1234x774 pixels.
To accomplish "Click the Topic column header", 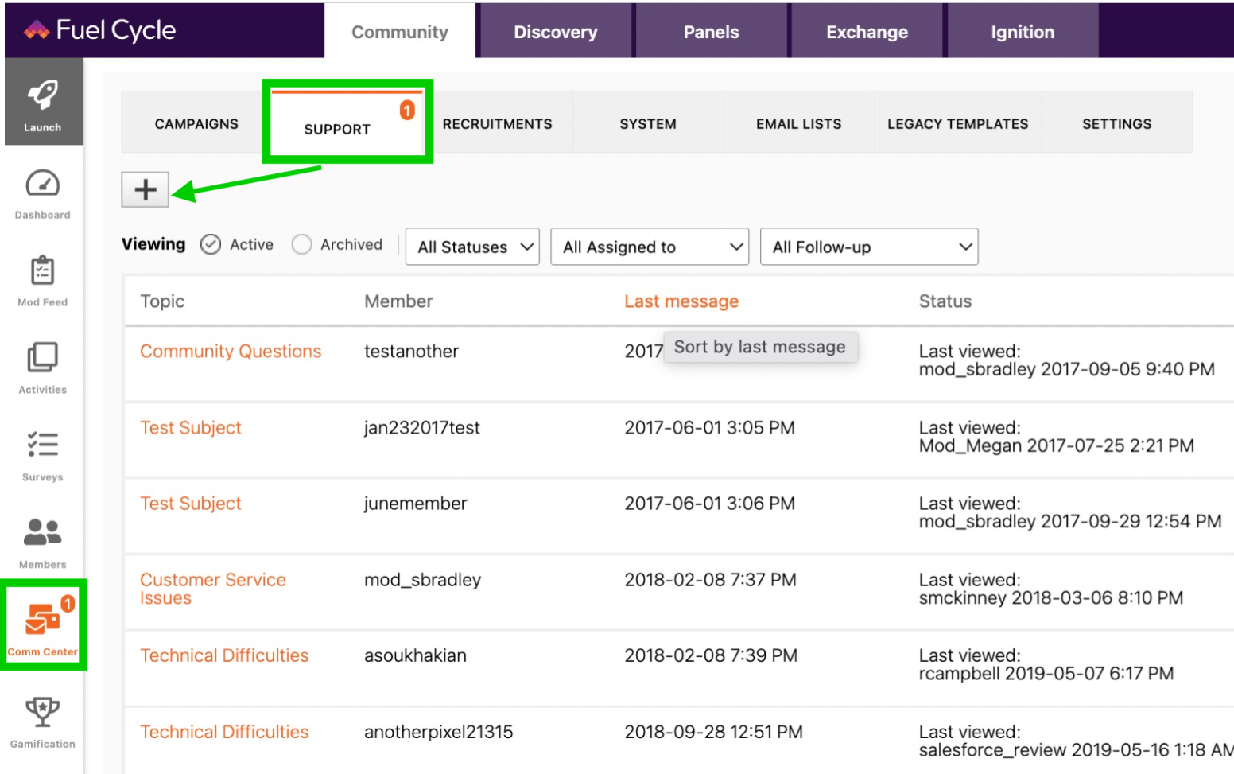I will [162, 301].
